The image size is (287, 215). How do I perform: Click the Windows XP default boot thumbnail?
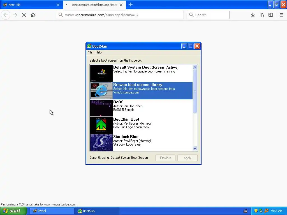pyautogui.click(x=101, y=73)
